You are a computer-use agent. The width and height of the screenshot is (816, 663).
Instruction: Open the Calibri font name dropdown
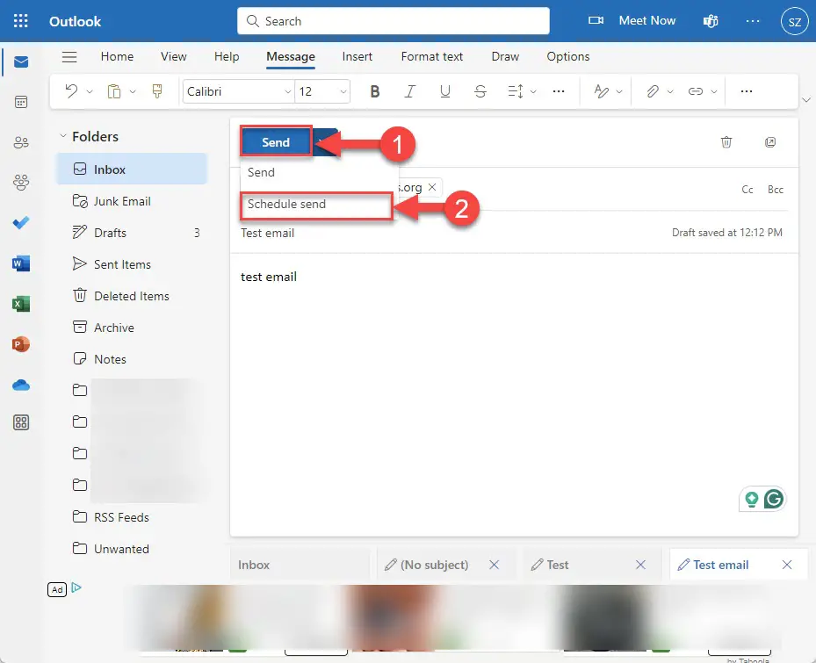(238, 91)
